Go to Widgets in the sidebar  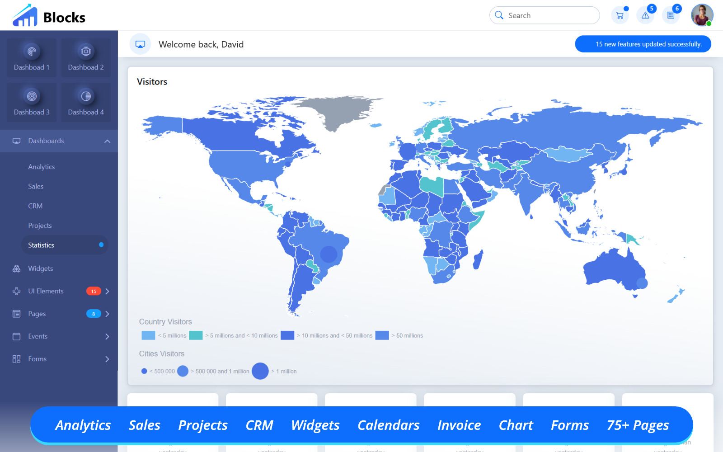[x=41, y=268]
